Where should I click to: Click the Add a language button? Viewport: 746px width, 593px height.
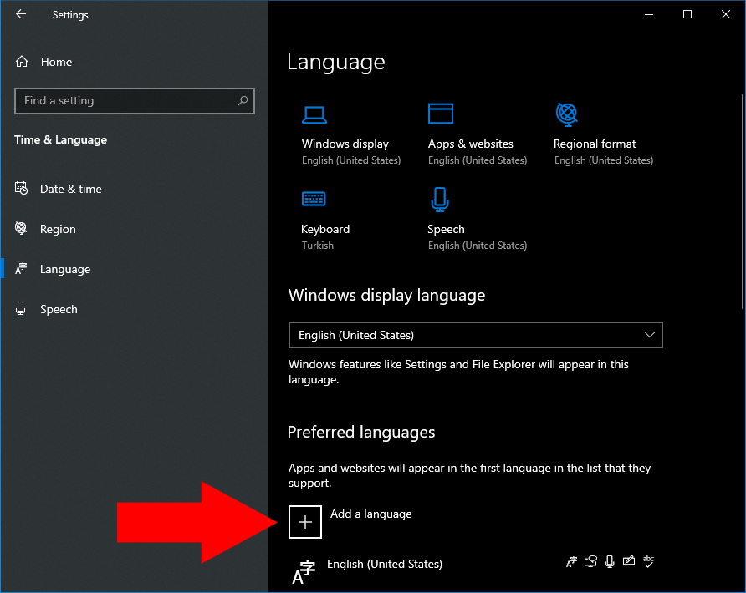(x=304, y=521)
